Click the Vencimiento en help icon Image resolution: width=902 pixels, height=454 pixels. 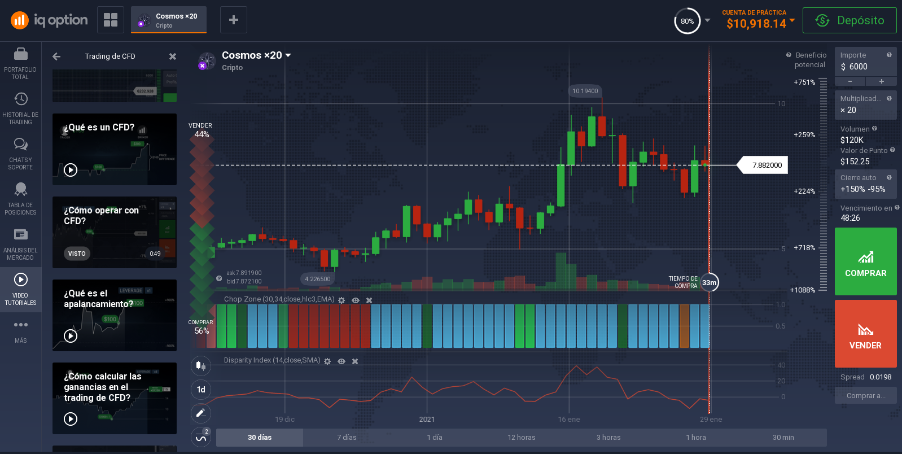897,208
